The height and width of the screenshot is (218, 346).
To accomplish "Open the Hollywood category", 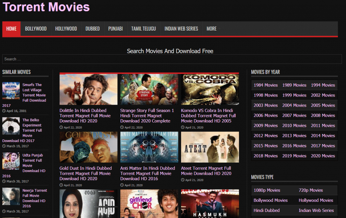I will [66, 29].
